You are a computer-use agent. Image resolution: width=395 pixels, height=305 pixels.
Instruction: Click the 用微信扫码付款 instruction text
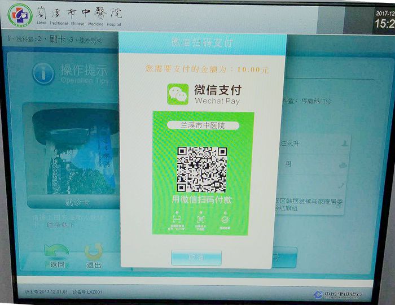point(202,199)
